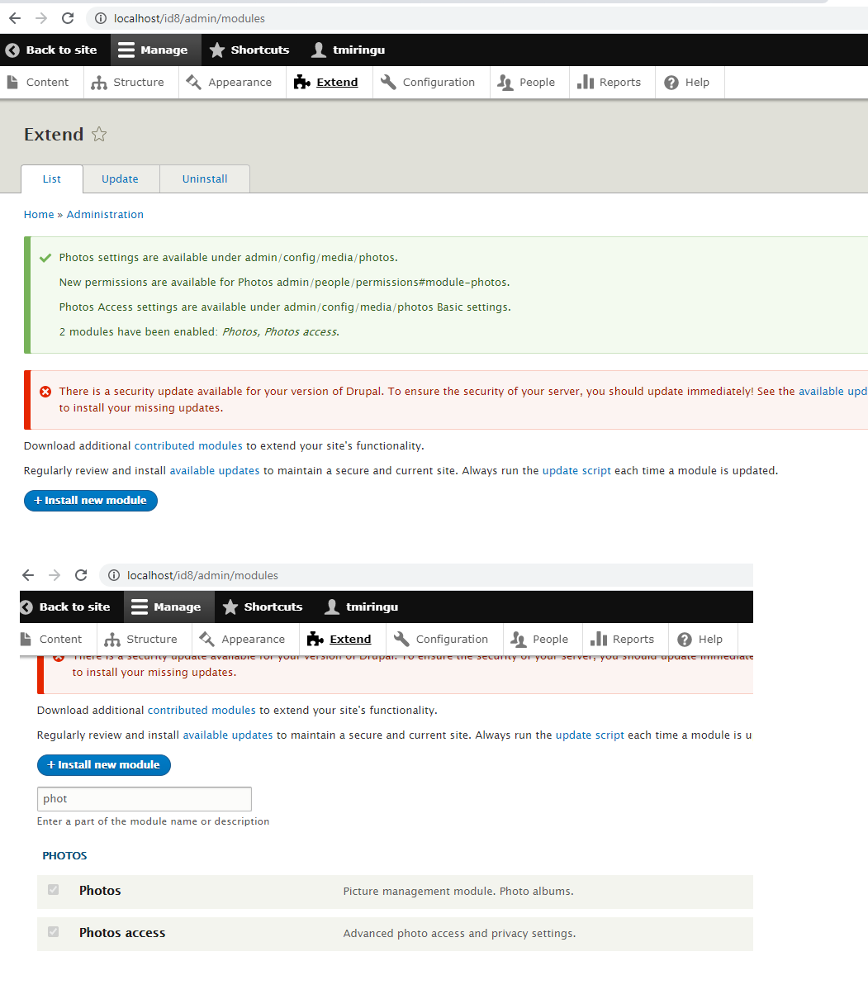Viewport: 868px width, 985px height.
Task: Click the reload icon in the upper browser bar
Action: tap(68, 18)
